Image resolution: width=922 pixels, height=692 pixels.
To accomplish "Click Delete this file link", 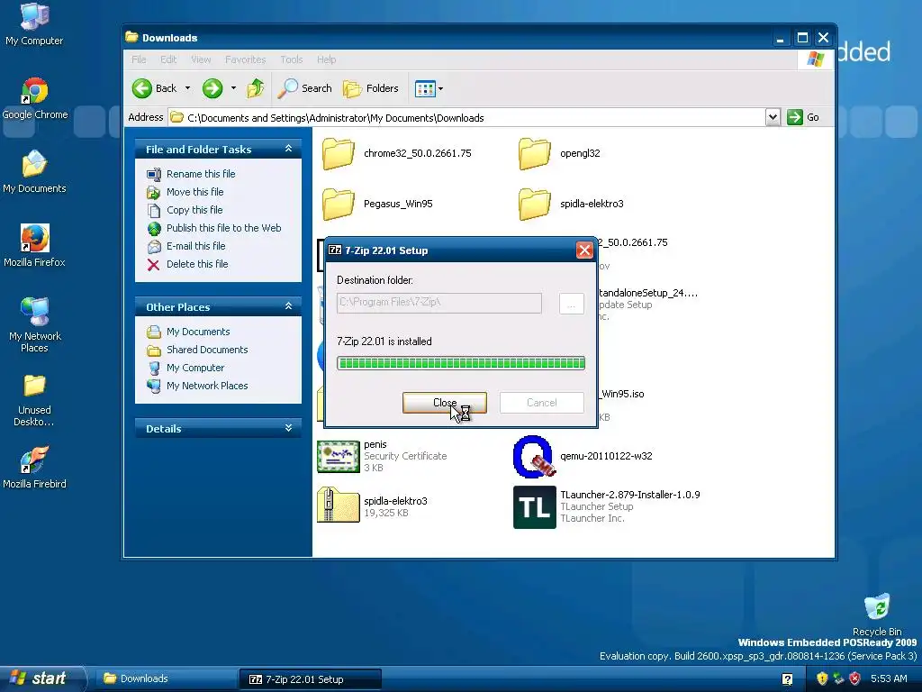I will [x=197, y=264].
